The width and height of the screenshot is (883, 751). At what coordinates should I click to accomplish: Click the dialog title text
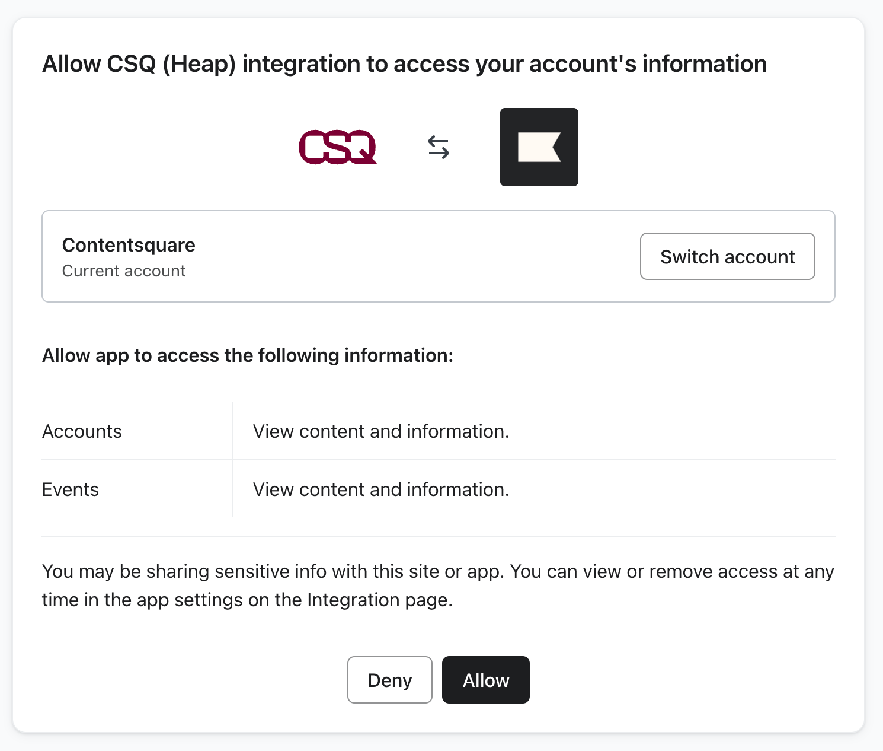pos(403,63)
